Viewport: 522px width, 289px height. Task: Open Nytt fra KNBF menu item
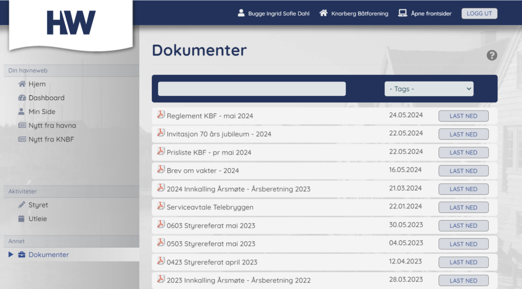[x=51, y=139]
